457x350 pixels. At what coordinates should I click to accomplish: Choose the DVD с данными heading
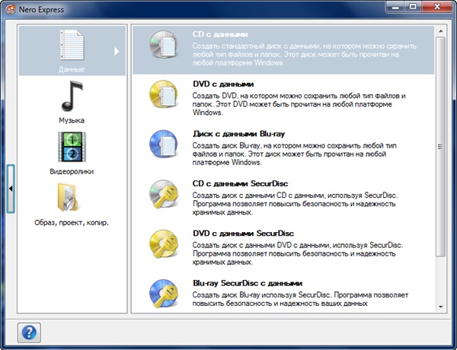pyautogui.click(x=223, y=84)
